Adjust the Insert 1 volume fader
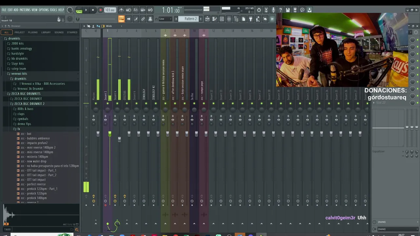420x236 pixels. [x=110, y=134]
